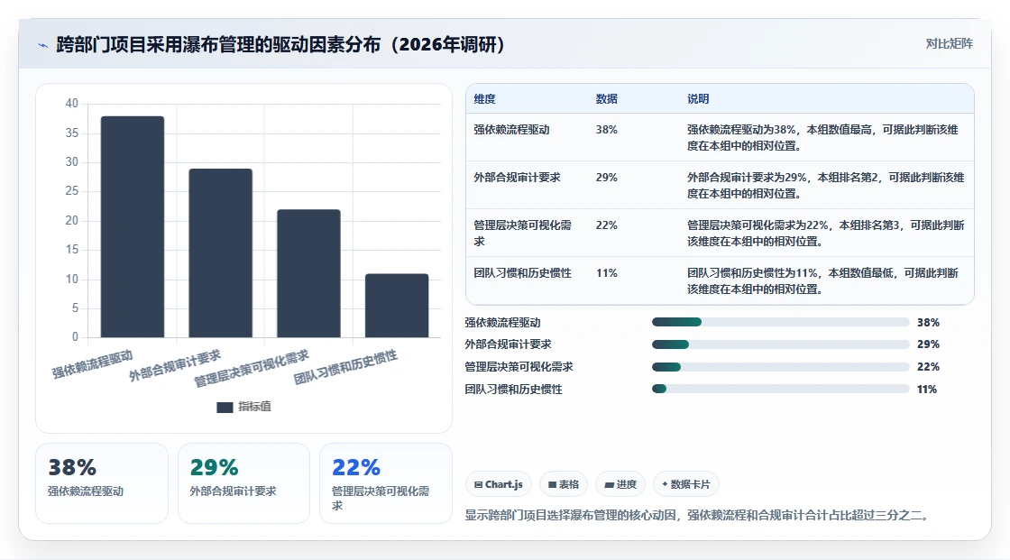Click the blue icon beside the dashboard title
Screen dimensions: 1010x560
point(43,45)
